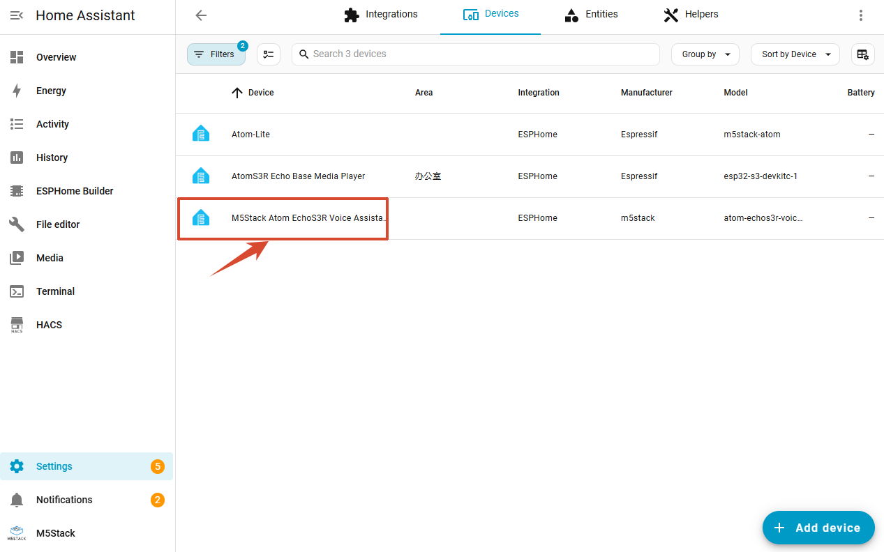Viewport: 884px width, 552px height.
Task: Enter selection mode with checklist icon
Action: pos(269,54)
